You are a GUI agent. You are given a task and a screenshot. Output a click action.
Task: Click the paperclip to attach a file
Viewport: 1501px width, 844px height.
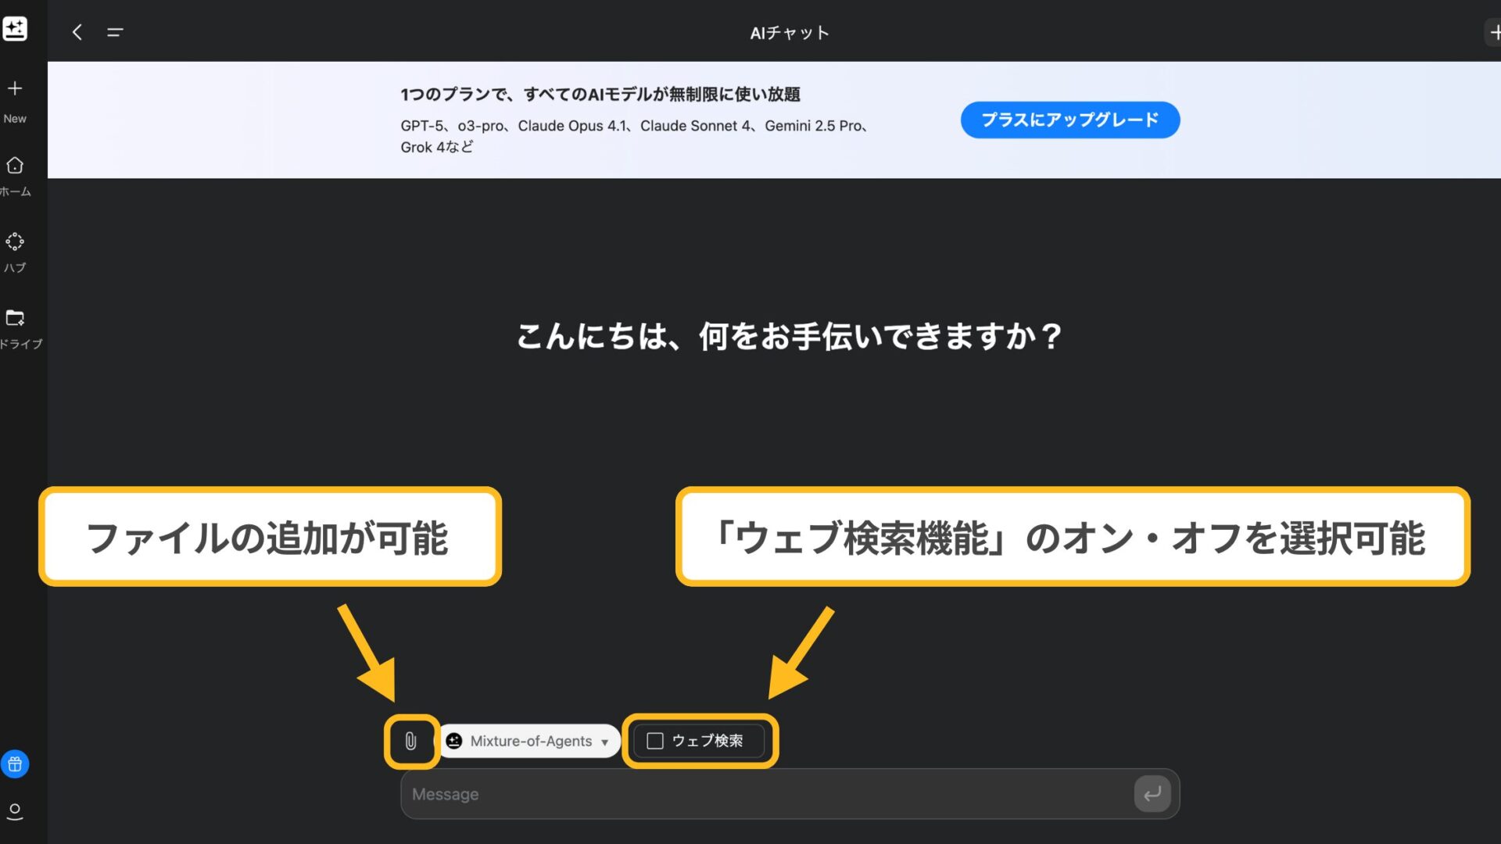click(412, 741)
